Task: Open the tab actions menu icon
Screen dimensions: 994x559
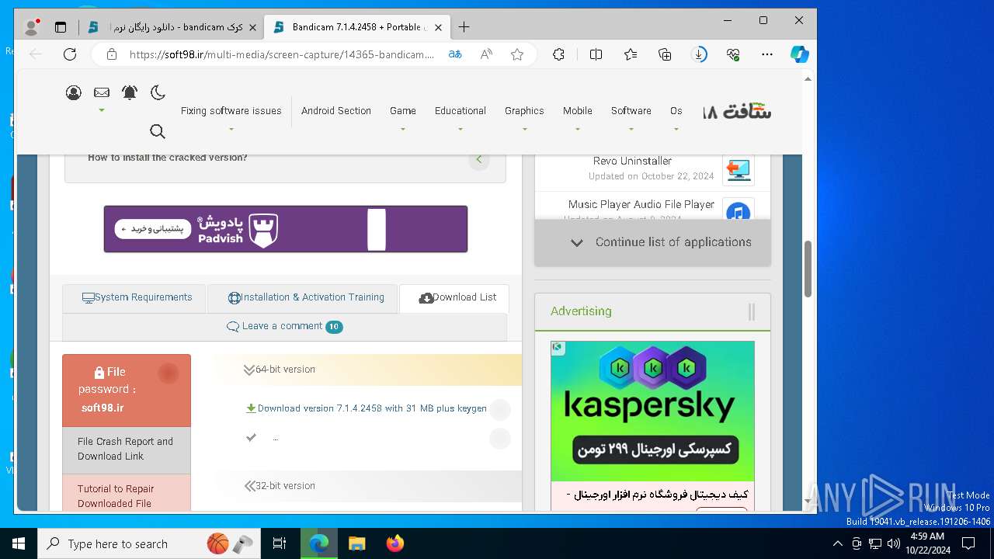Action: click(61, 27)
